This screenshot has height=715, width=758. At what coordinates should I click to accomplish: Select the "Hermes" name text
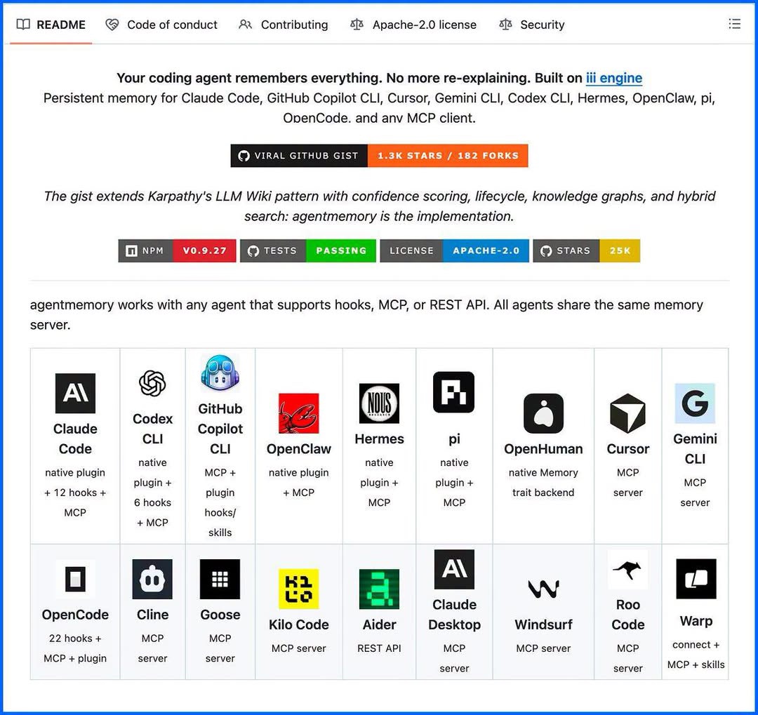pos(380,439)
